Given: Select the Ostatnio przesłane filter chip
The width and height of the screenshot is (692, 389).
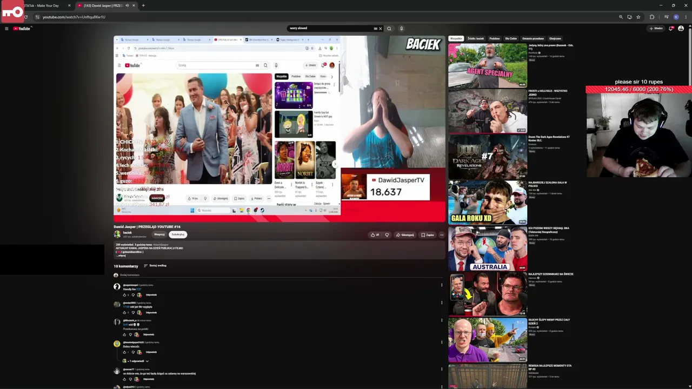Looking at the screenshot, I should (x=533, y=39).
